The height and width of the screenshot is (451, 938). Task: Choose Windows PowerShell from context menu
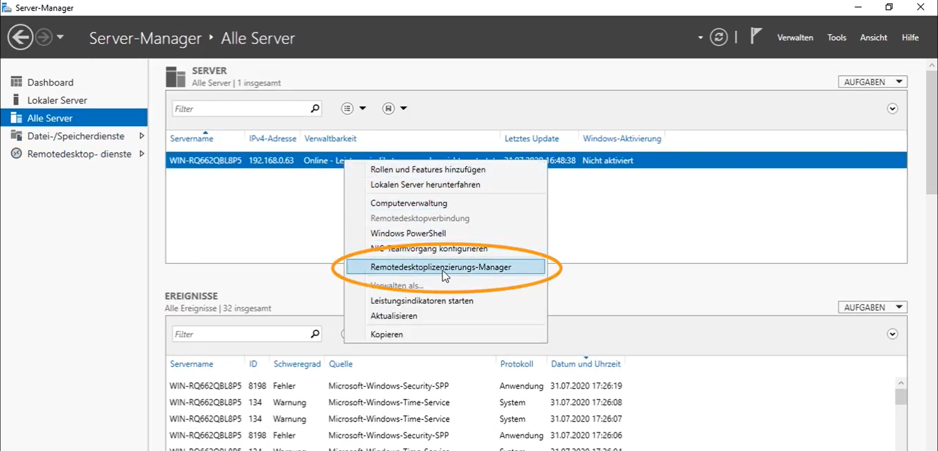pyautogui.click(x=408, y=234)
